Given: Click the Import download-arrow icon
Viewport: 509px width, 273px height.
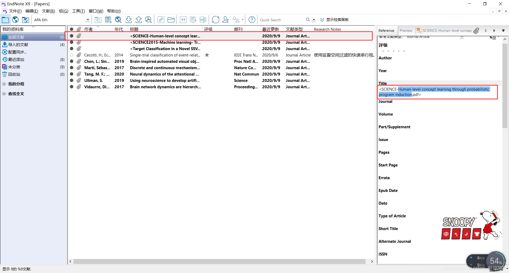Looking at the screenshot, I should coord(129,20).
